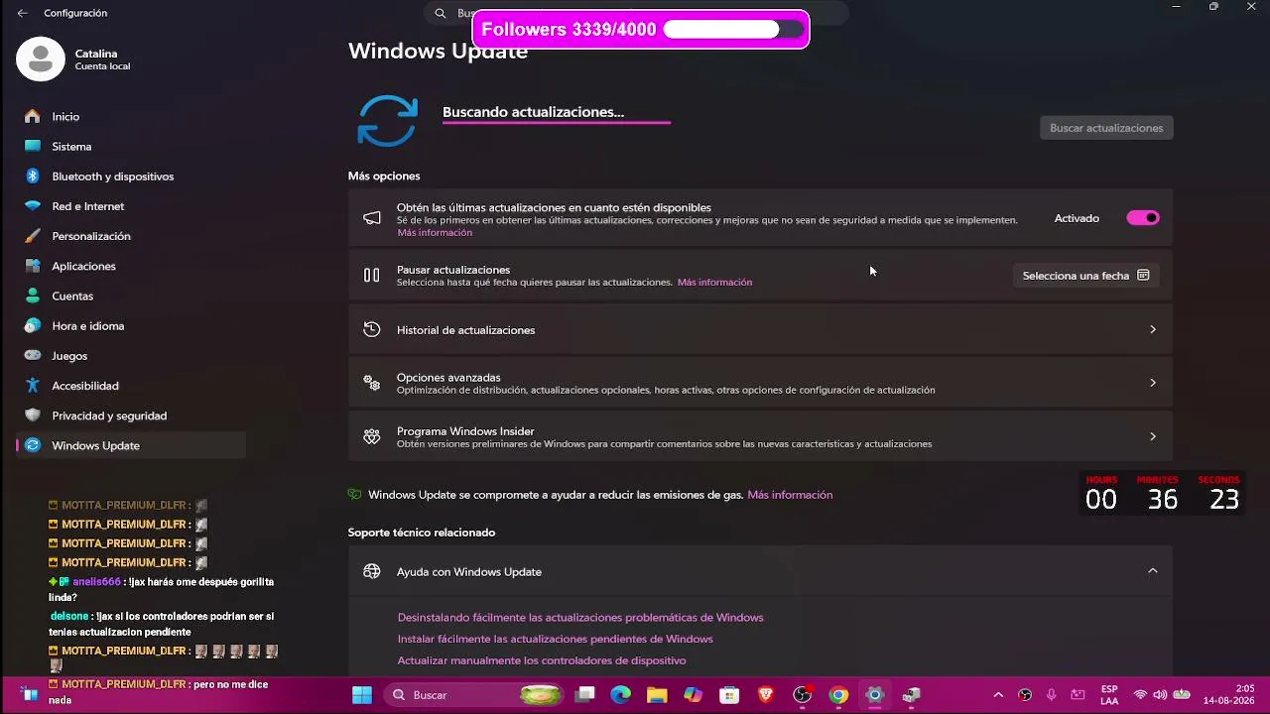Open Task View from the taskbar

[x=584, y=695]
